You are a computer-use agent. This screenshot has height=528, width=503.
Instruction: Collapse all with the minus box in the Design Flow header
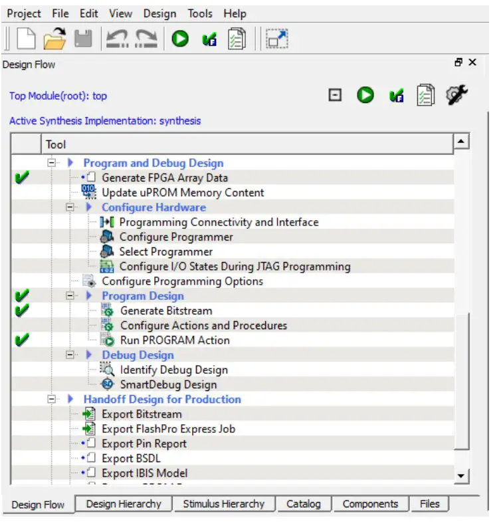tap(335, 95)
